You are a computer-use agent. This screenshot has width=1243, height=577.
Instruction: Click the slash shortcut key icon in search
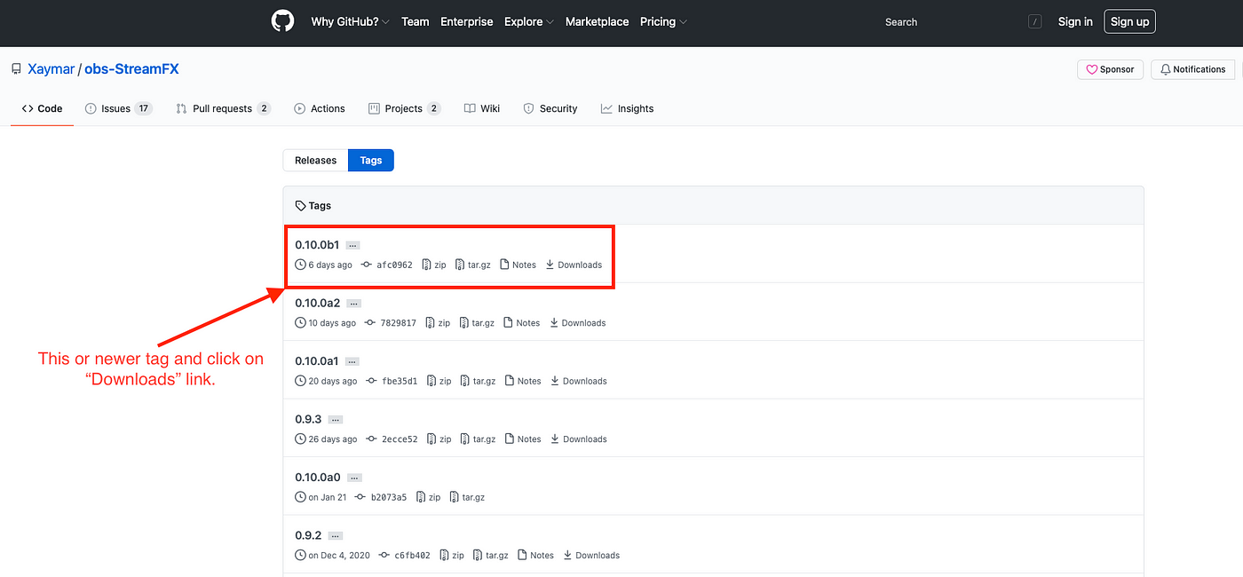(1034, 21)
